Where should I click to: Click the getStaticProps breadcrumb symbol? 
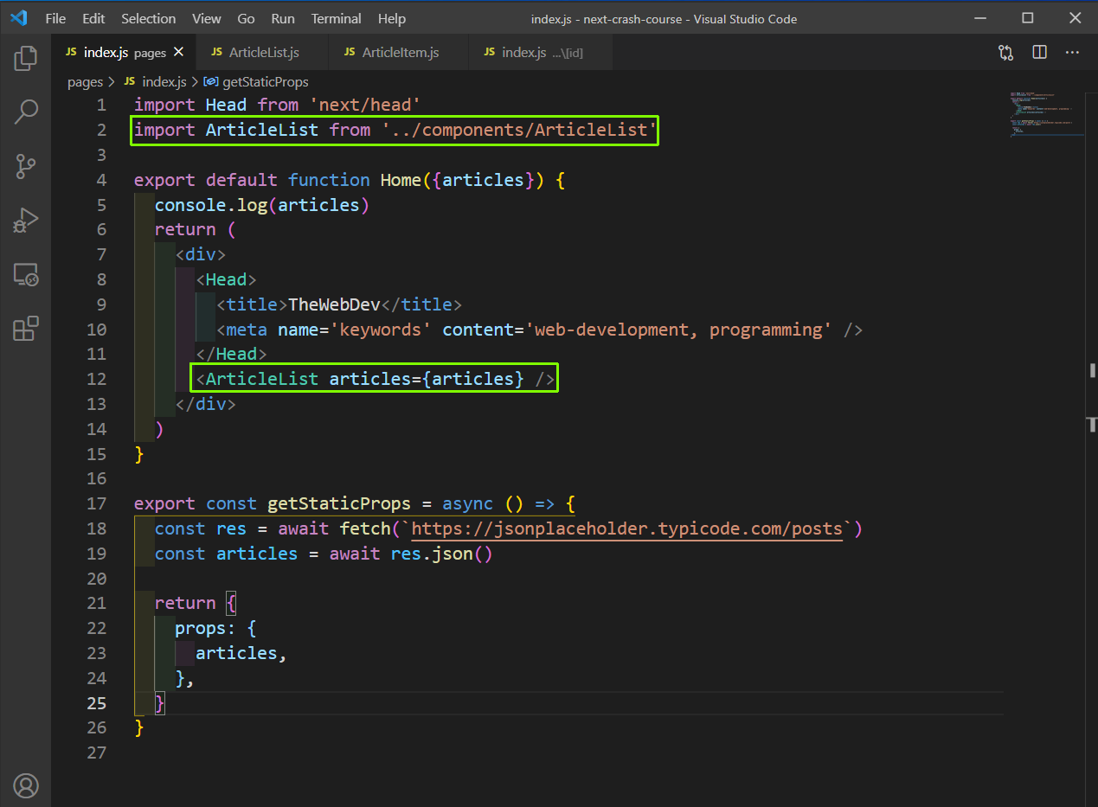coord(264,82)
